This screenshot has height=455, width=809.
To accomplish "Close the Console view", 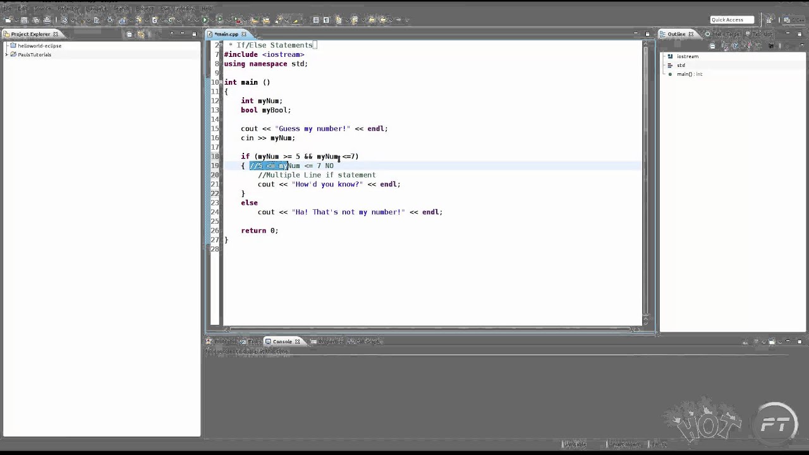I will (297, 342).
